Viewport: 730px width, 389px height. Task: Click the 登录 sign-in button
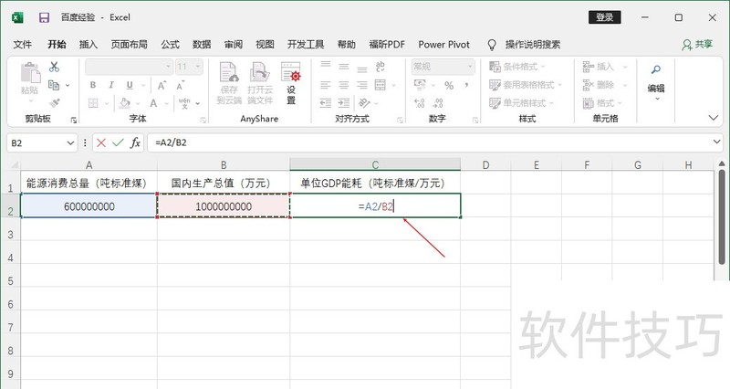(605, 17)
